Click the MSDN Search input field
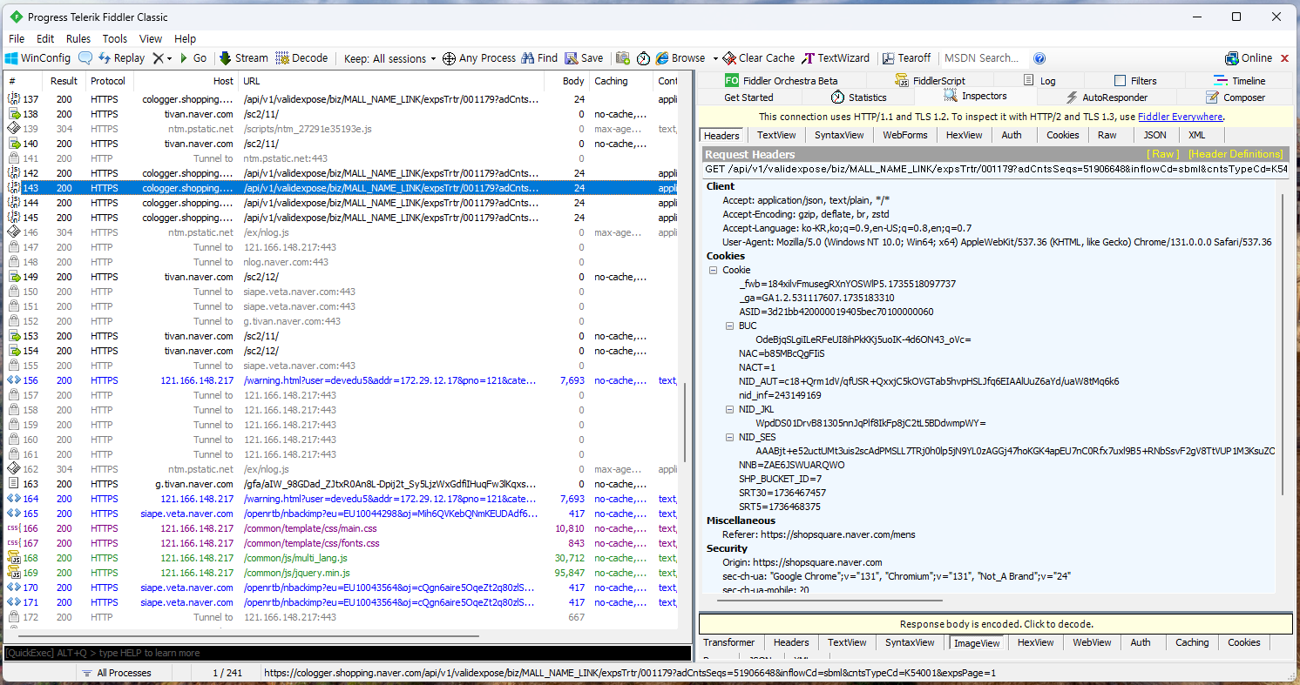Image resolution: width=1300 pixels, height=685 pixels. (985, 58)
